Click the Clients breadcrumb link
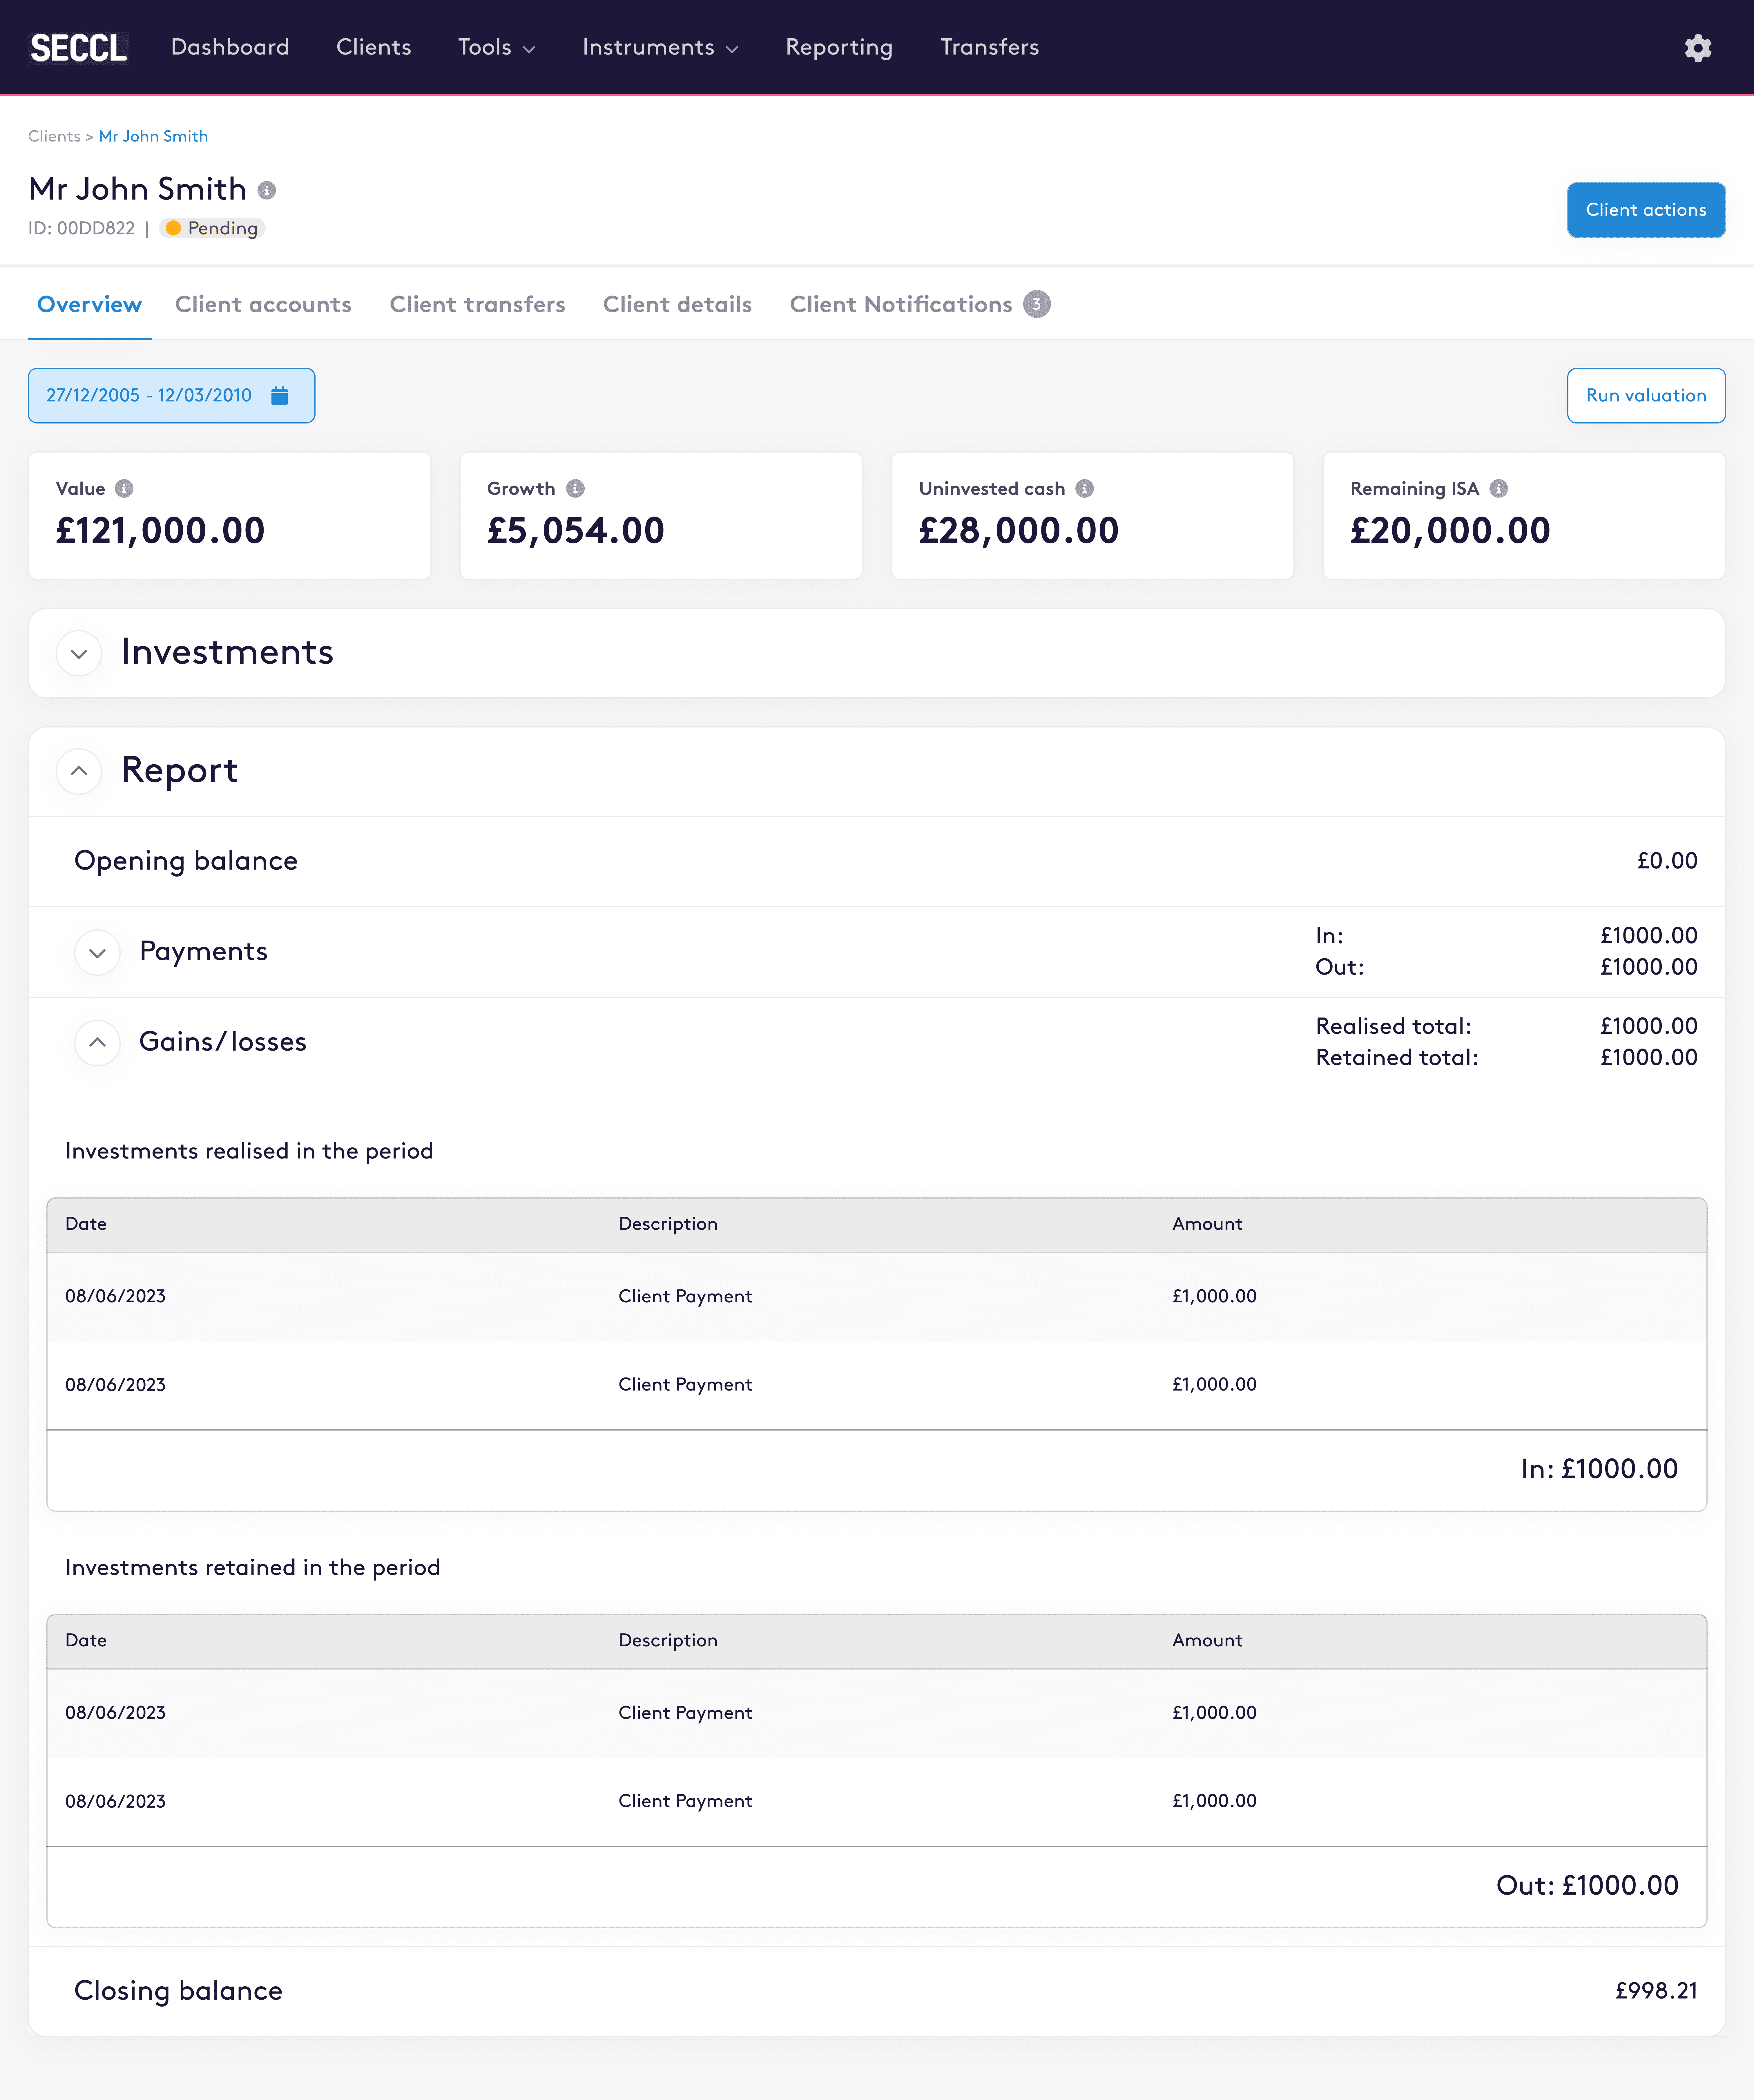The width and height of the screenshot is (1754, 2100). 54,136
